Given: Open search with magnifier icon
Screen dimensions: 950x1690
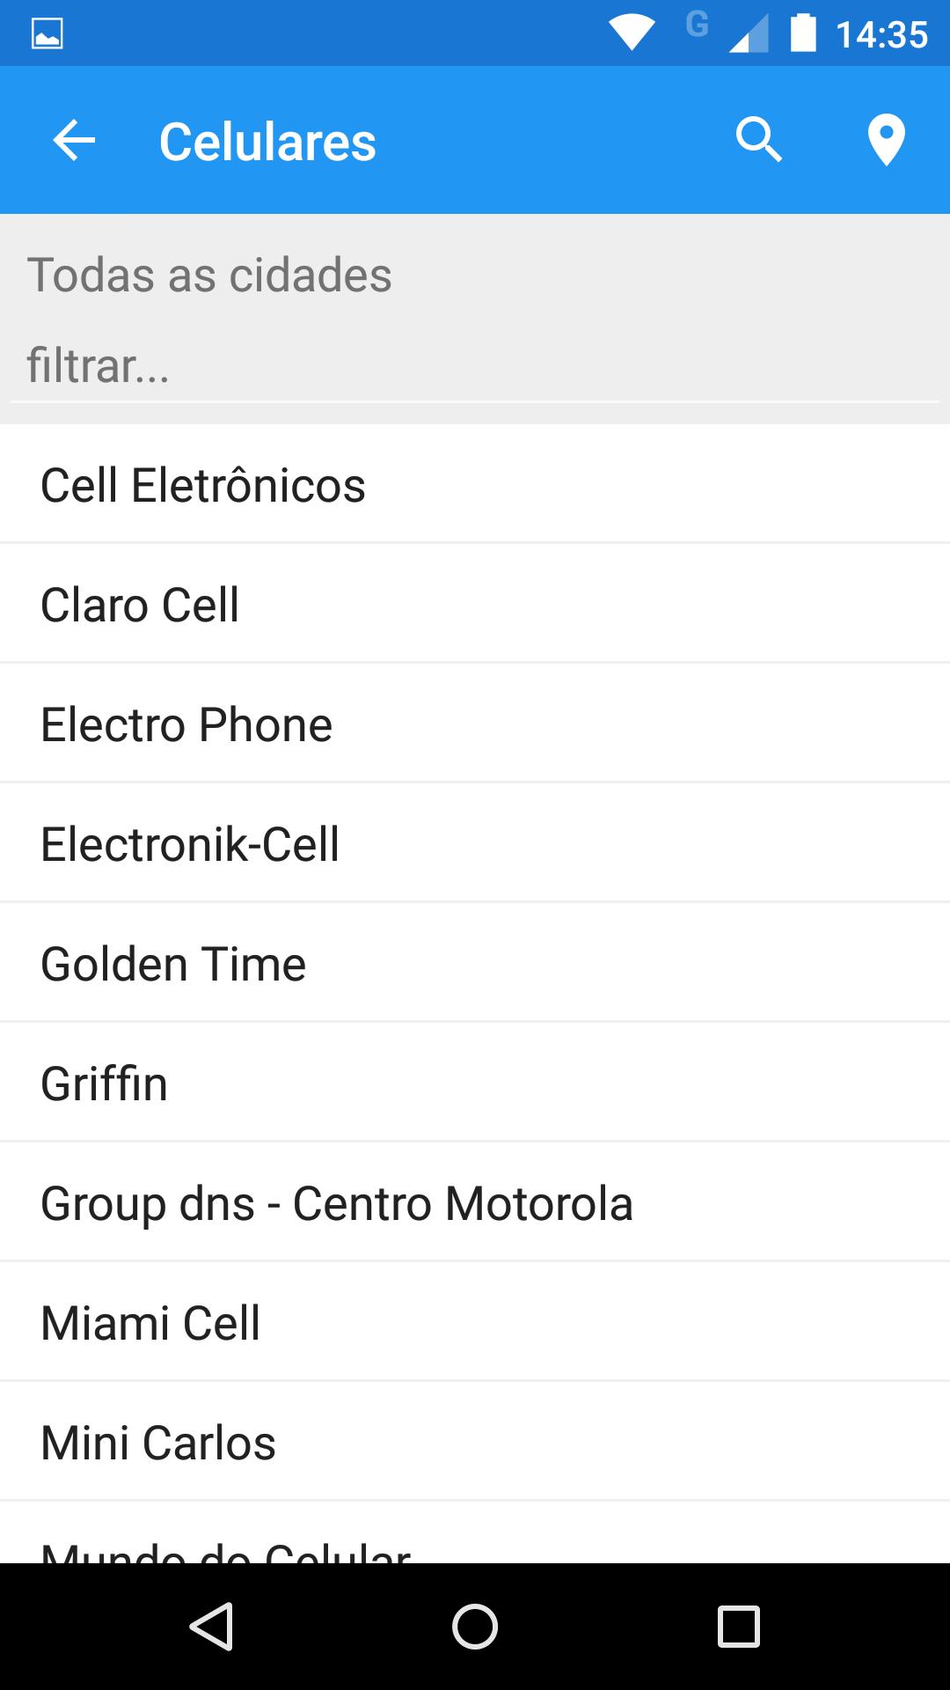Looking at the screenshot, I should click(x=758, y=141).
